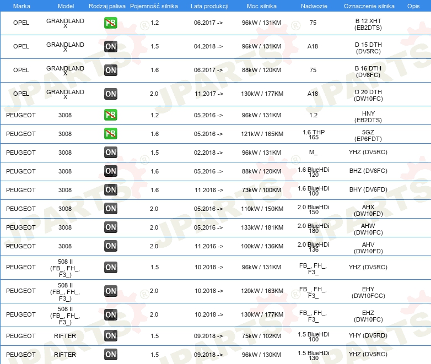Click the PB fuel icon for Peugeot 3008 1.6 THP
The width and height of the screenshot is (431, 364).
(x=111, y=133)
